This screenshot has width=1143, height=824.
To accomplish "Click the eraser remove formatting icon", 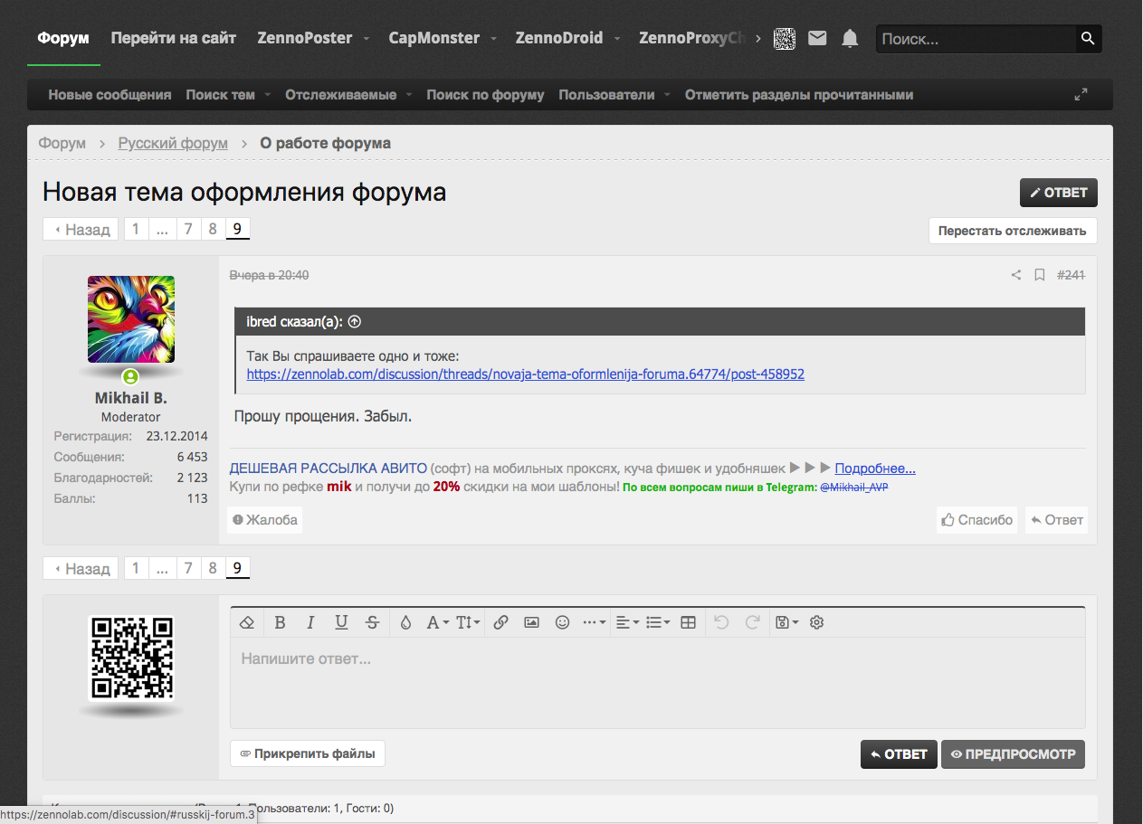I will [x=246, y=622].
